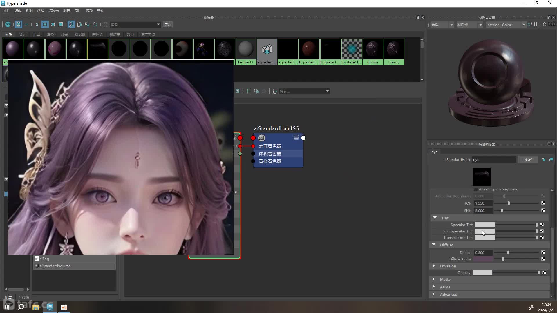Select the particleCl... material swatch
Screen dimensions: 557x313
352,52
